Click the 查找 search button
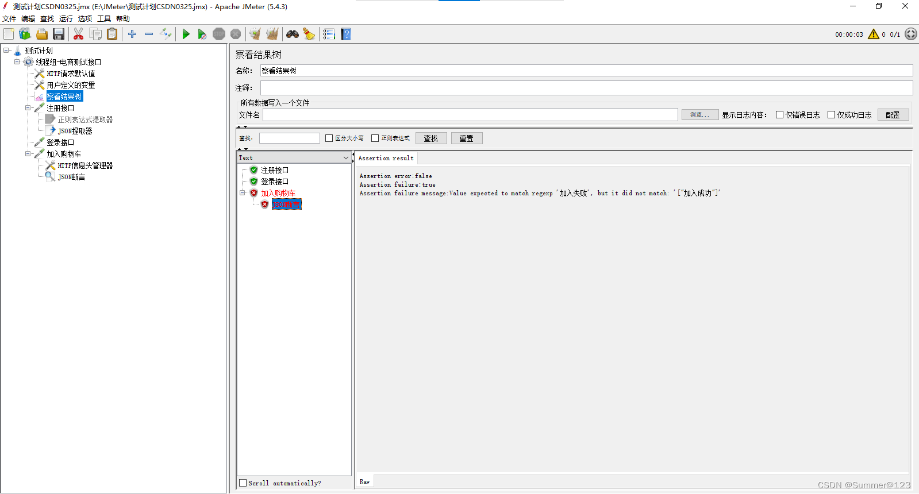The image size is (919, 494). (431, 138)
